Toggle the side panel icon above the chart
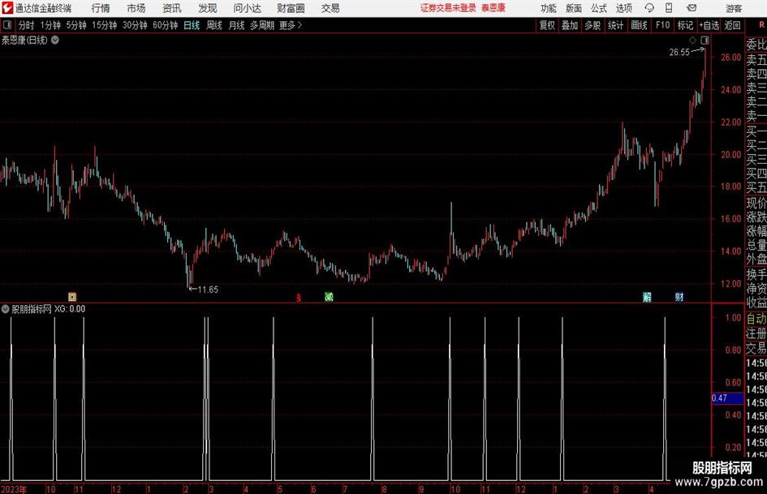Screen dimensions: 767x494 pos(705,40)
